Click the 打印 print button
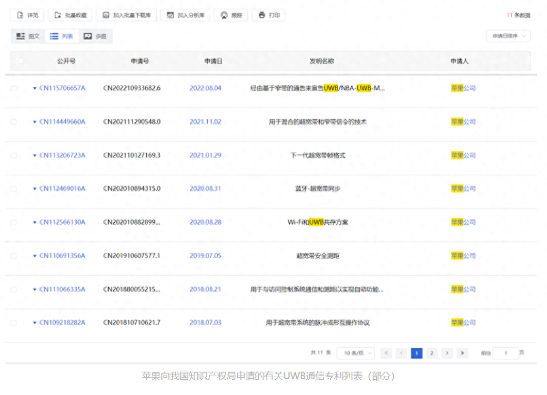This screenshot has width=547, height=395. click(x=269, y=15)
